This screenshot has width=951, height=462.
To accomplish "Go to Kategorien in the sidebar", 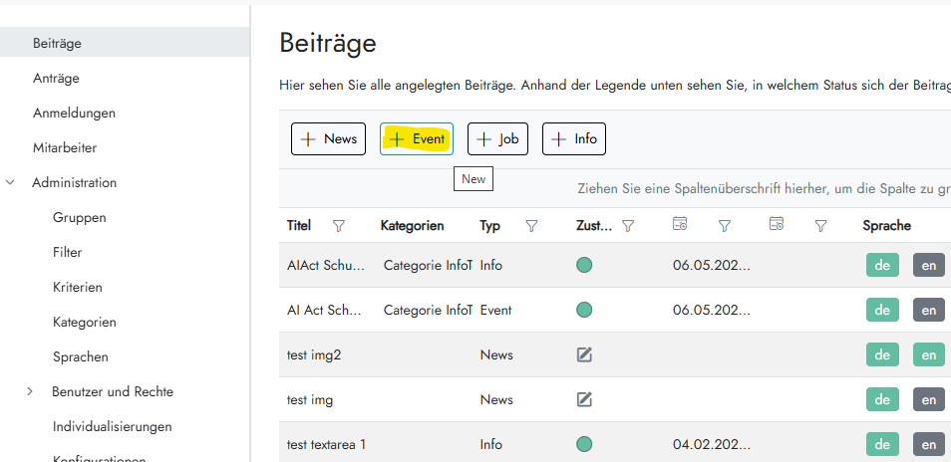I will 85,322.
